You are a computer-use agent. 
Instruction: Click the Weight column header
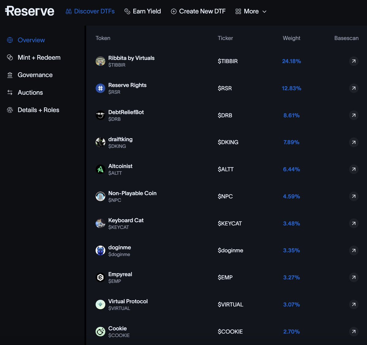(291, 38)
